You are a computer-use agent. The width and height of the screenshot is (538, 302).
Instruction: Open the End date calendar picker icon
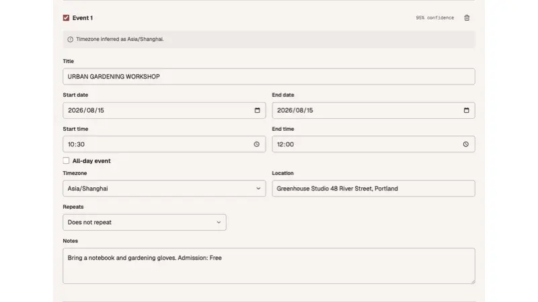pyautogui.click(x=466, y=110)
